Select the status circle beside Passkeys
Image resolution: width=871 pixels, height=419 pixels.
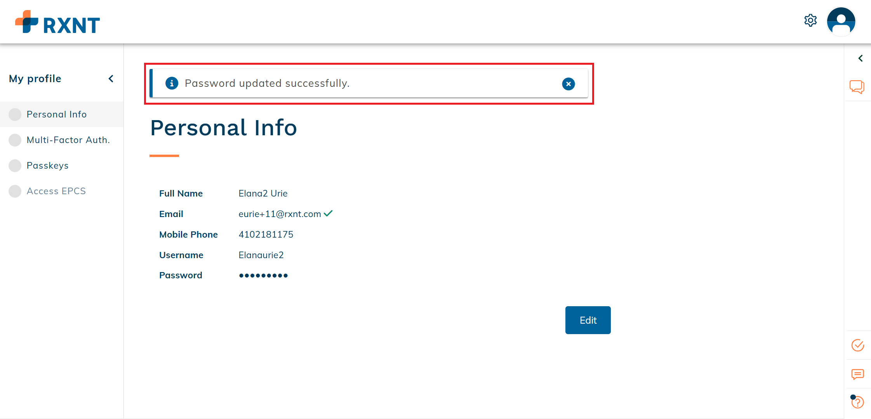pos(15,166)
